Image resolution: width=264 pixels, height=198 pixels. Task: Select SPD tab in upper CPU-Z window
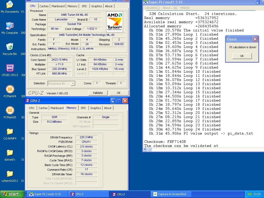pyautogui.click(x=84, y=6)
